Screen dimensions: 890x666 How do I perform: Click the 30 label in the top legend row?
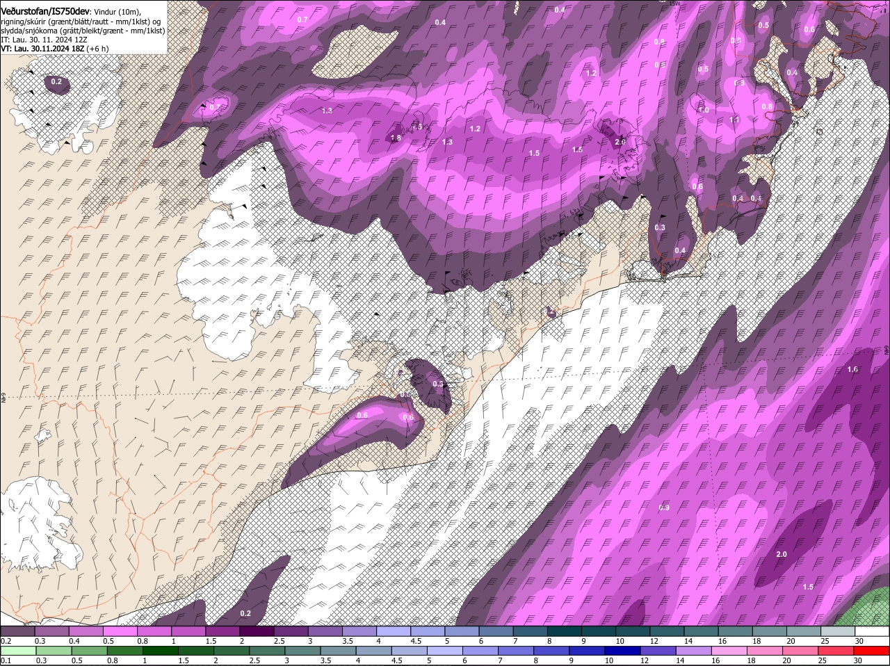[x=859, y=641]
